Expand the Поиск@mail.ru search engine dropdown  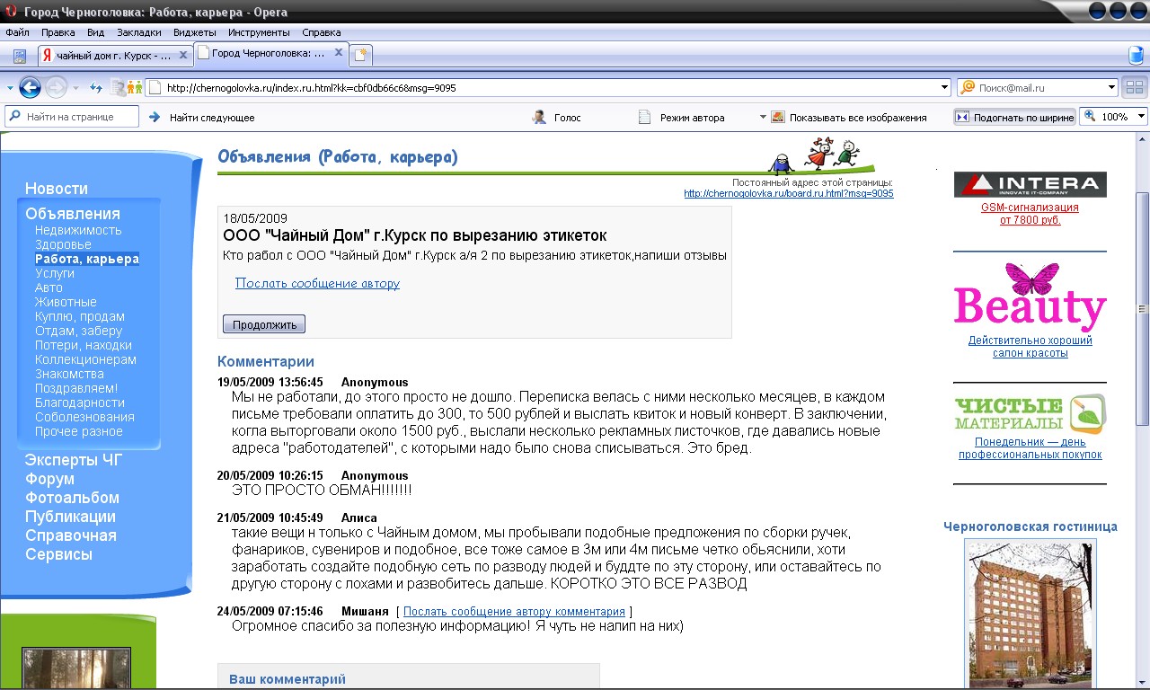[x=1110, y=88]
